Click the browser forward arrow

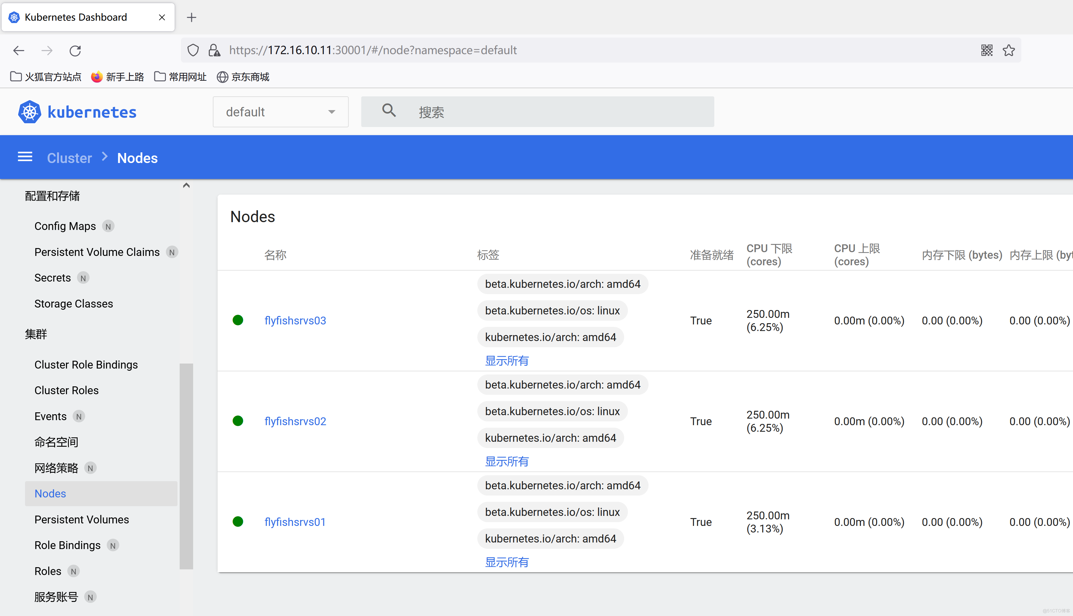[x=47, y=51]
